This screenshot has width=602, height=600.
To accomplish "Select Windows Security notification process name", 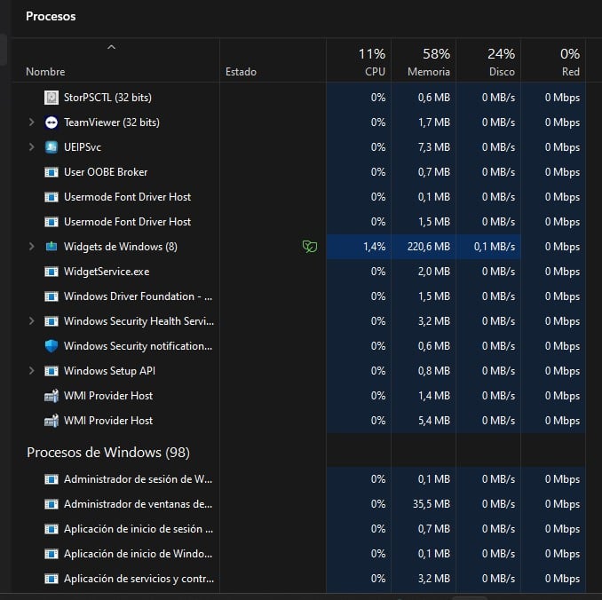I will coord(139,346).
